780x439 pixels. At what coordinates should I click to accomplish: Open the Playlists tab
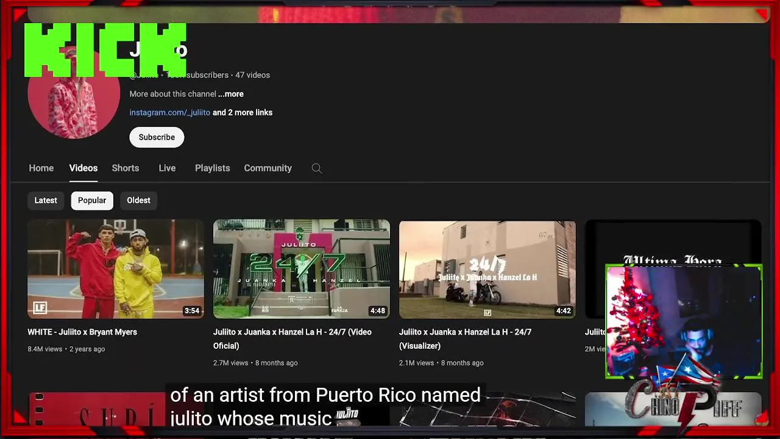pos(212,168)
